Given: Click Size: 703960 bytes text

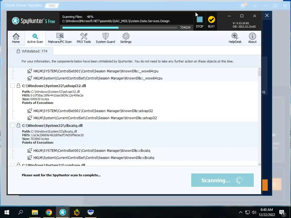Looking at the screenshot, I should pyautogui.click(x=36, y=139).
